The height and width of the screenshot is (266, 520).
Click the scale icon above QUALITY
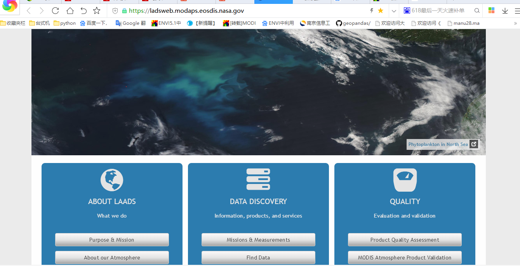pyautogui.click(x=405, y=179)
